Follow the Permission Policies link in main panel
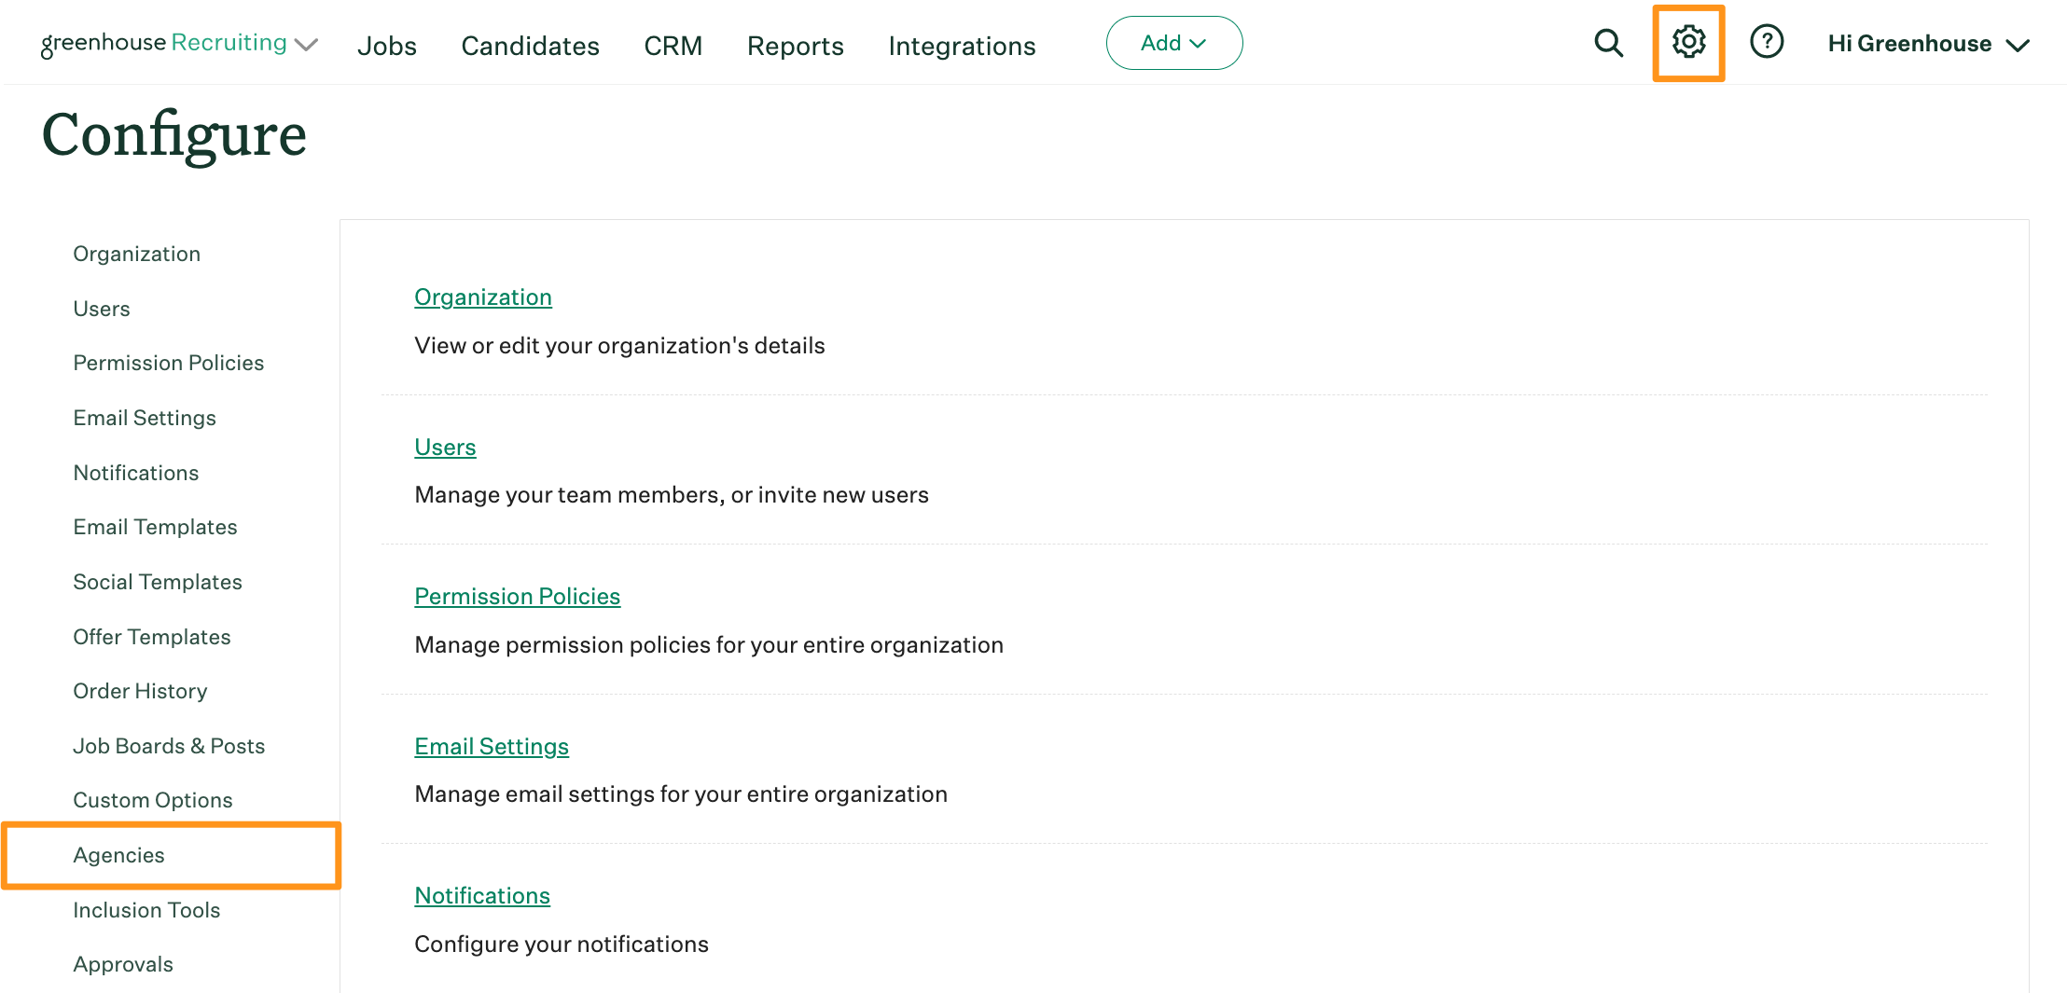Image resolution: width=2067 pixels, height=993 pixels. click(518, 597)
